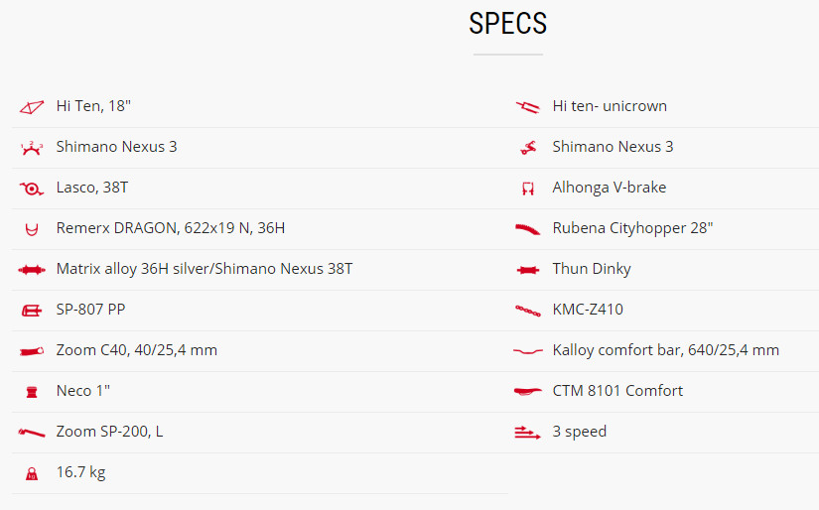Click the headset icon next to Neco 1"

[x=32, y=392]
